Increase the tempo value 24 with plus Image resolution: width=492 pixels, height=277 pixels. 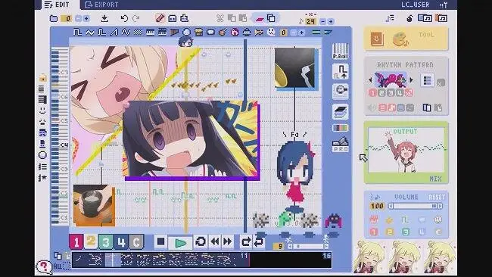(x=331, y=21)
